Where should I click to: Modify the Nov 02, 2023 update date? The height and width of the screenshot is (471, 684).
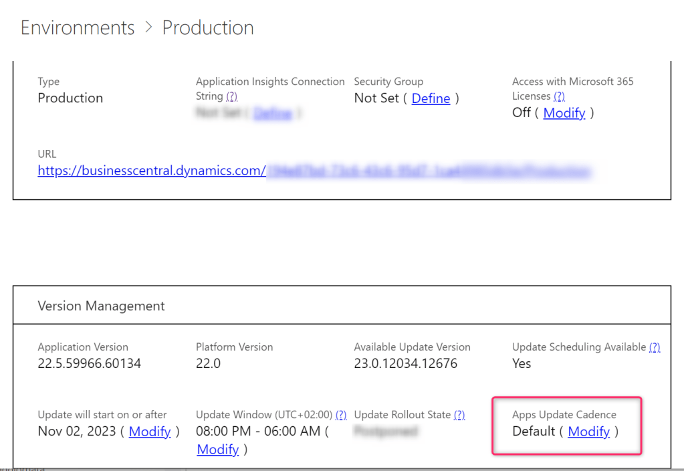(150, 432)
